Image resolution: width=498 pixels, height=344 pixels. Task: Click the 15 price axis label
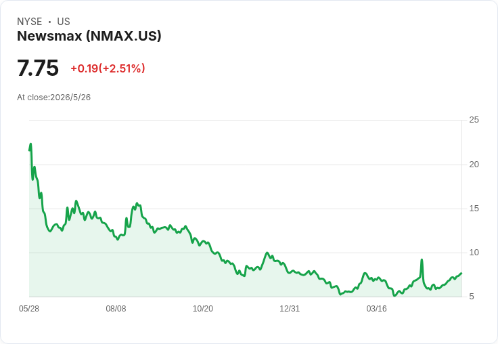click(474, 209)
